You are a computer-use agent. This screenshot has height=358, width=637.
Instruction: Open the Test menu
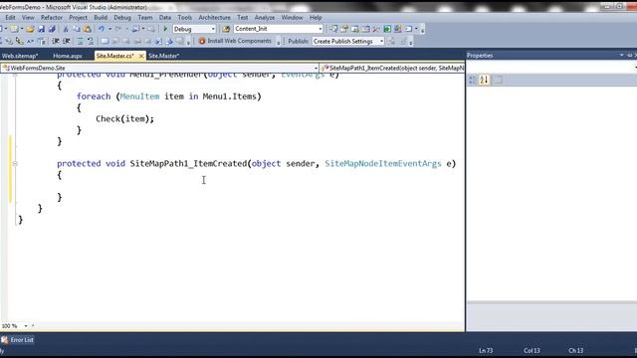click(x=243, y=18)
